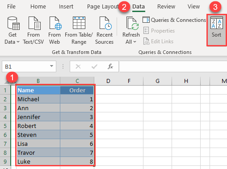Switch to the Home tab

click(38, 7)
